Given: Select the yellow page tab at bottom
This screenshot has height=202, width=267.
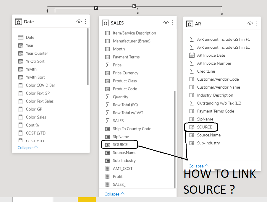Looking at the screenshot, I should 87,200.
